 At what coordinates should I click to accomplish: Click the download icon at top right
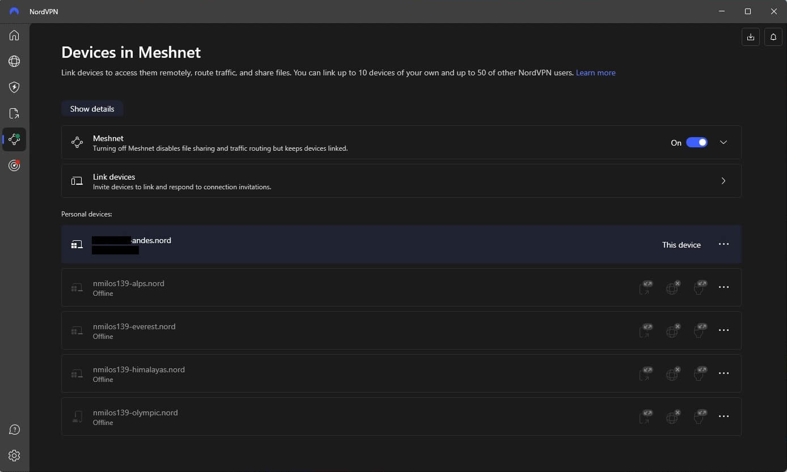pos(750,37)
